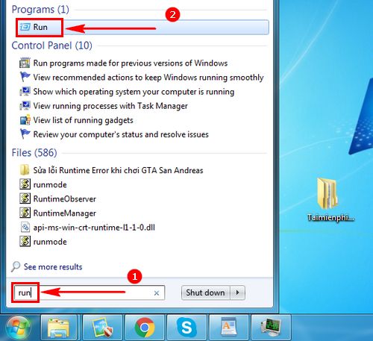
Task: Click magnifier icon beside See more results
Action: 16,266
